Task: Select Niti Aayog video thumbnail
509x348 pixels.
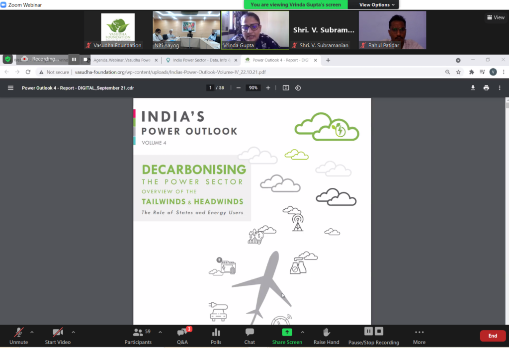Action: [186, 30]
